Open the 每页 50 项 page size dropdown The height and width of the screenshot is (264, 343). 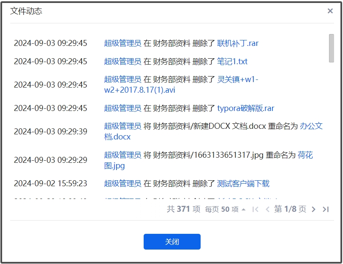225,209
